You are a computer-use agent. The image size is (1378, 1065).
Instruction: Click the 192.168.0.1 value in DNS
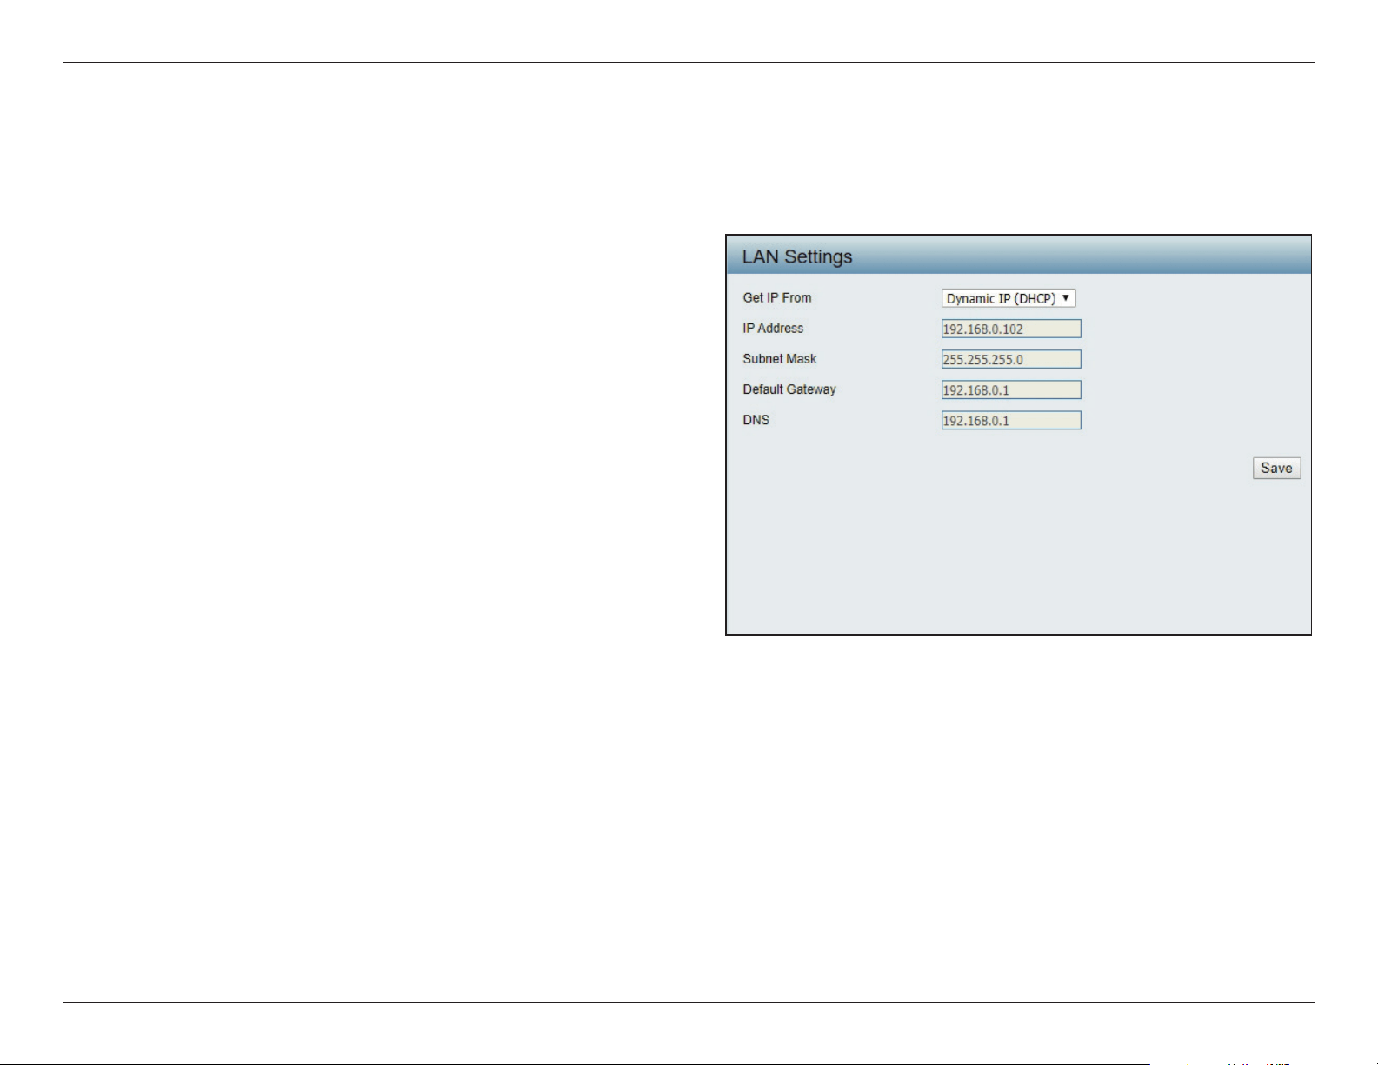point(976,421)
